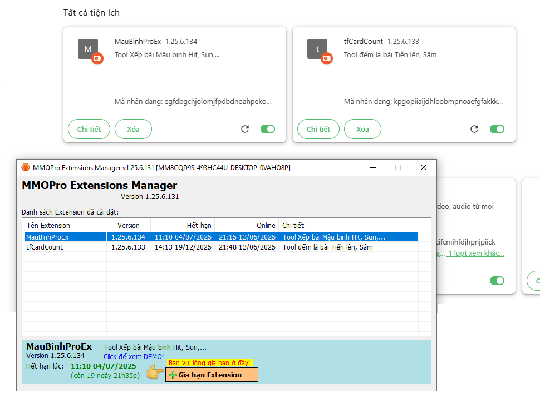
Task: Open the 1 lượt xem khác link
Action: click(476, 253)
